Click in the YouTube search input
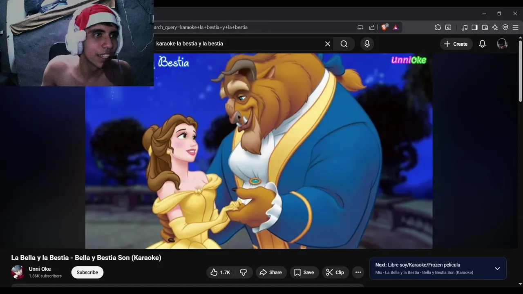 [238, 44]
